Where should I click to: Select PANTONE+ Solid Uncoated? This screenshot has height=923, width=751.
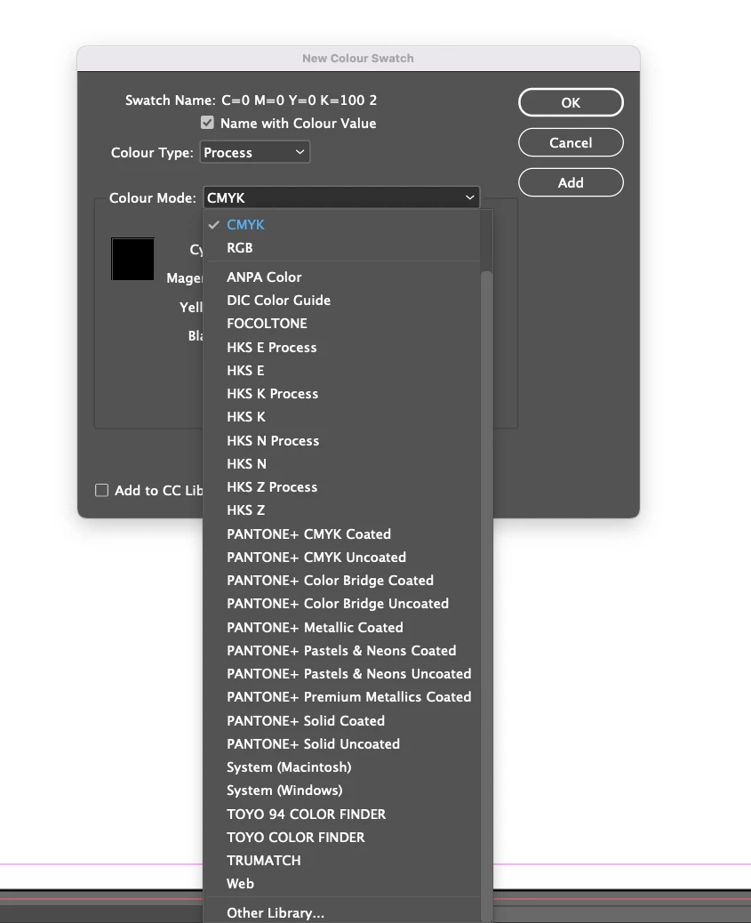pos(341,744)
